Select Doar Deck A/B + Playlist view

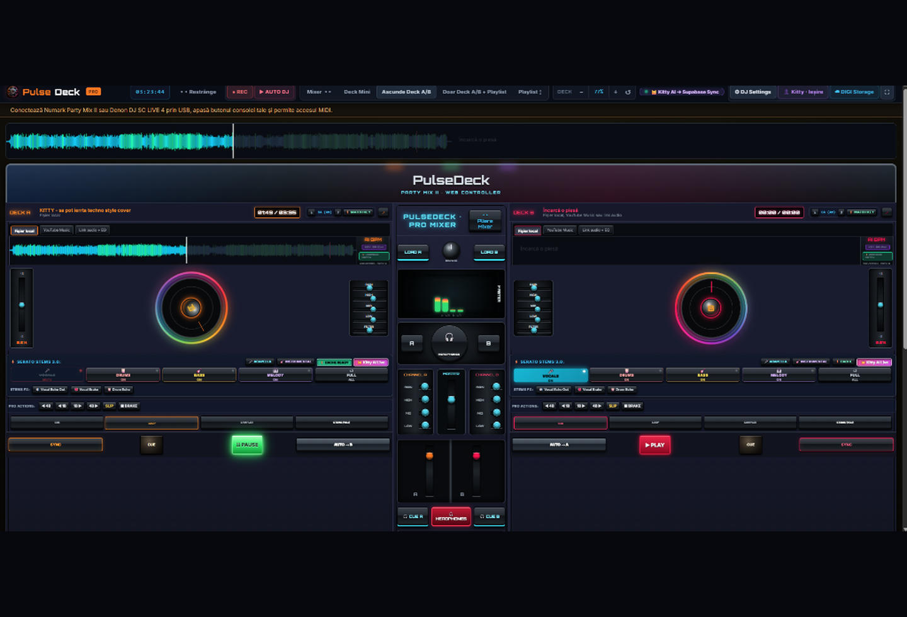[474, 92]
